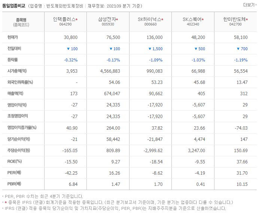Select revenue value 90,662
This screenshot has height=214, width=259.
point(156,94)
